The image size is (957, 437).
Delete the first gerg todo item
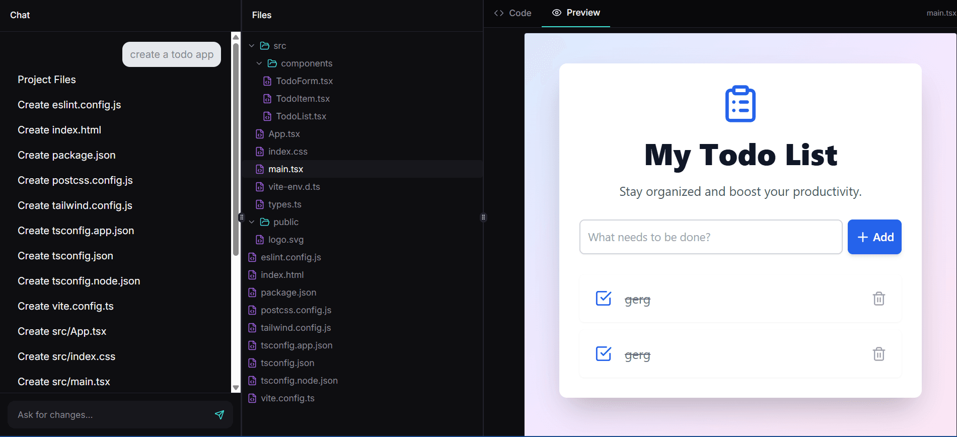(878, 299)
